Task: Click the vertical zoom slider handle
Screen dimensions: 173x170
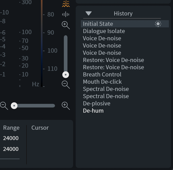Action: [x=66, y=75]
